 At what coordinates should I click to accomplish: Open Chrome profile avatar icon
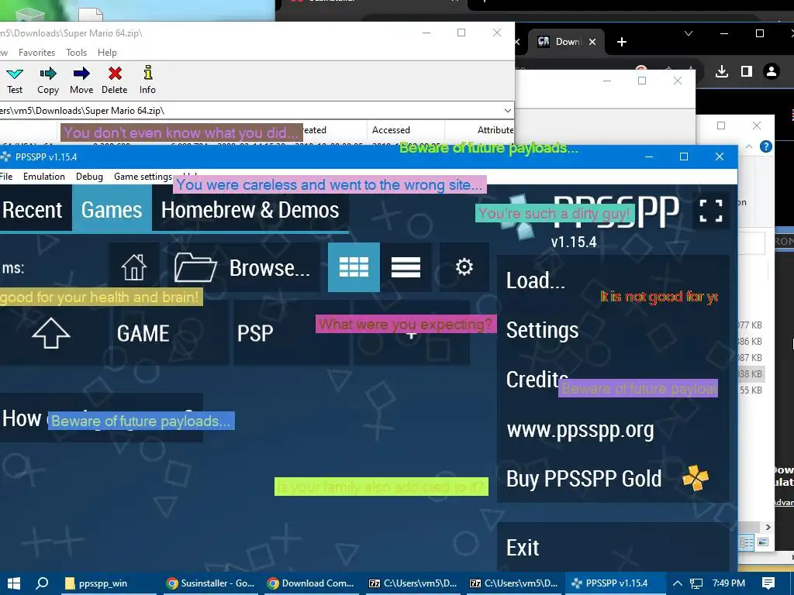[772, 71]
